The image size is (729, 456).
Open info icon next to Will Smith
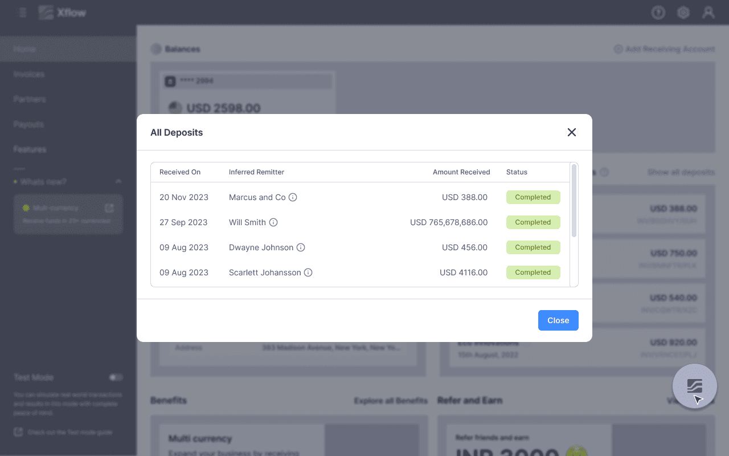[x=273, y=222]
